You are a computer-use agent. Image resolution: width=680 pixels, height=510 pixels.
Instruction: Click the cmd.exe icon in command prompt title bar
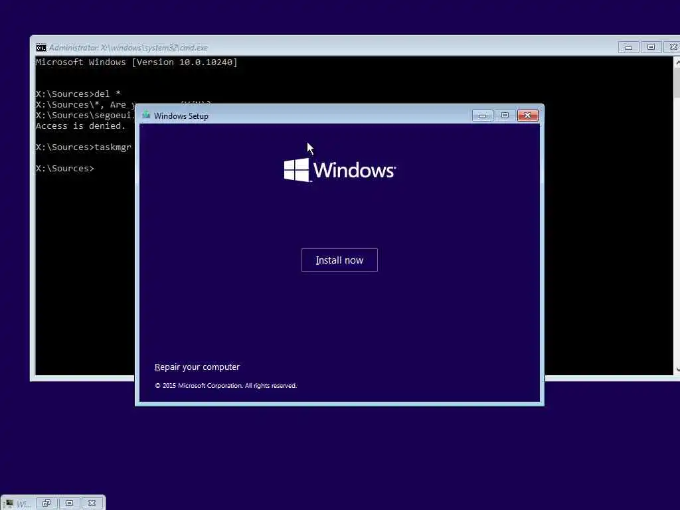[x=41, y=48]
